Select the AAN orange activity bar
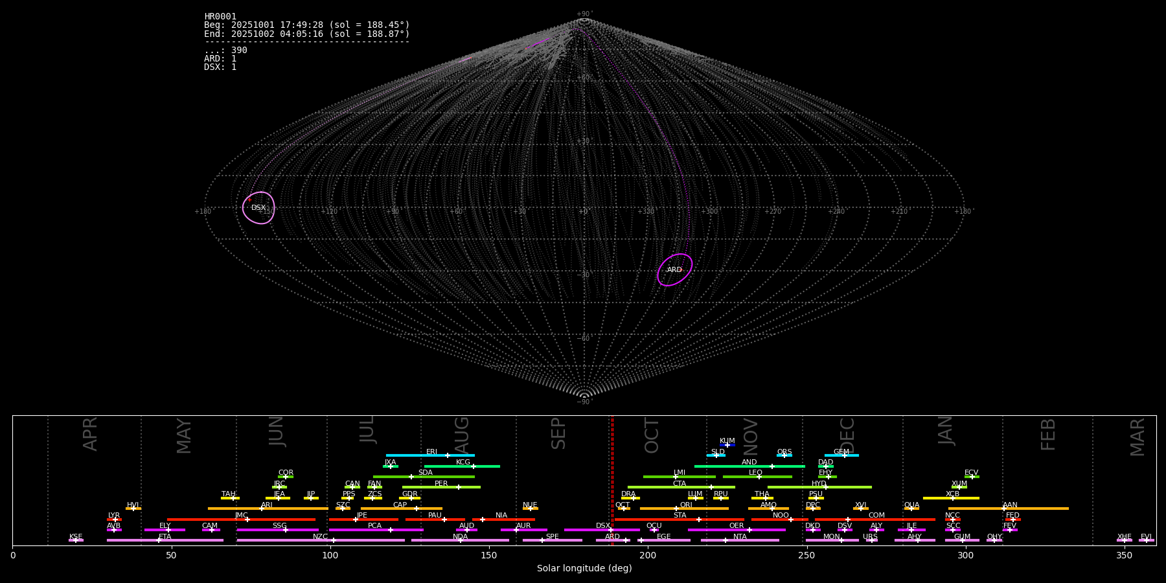1166x583 pixels. [x=1009, y=509]
